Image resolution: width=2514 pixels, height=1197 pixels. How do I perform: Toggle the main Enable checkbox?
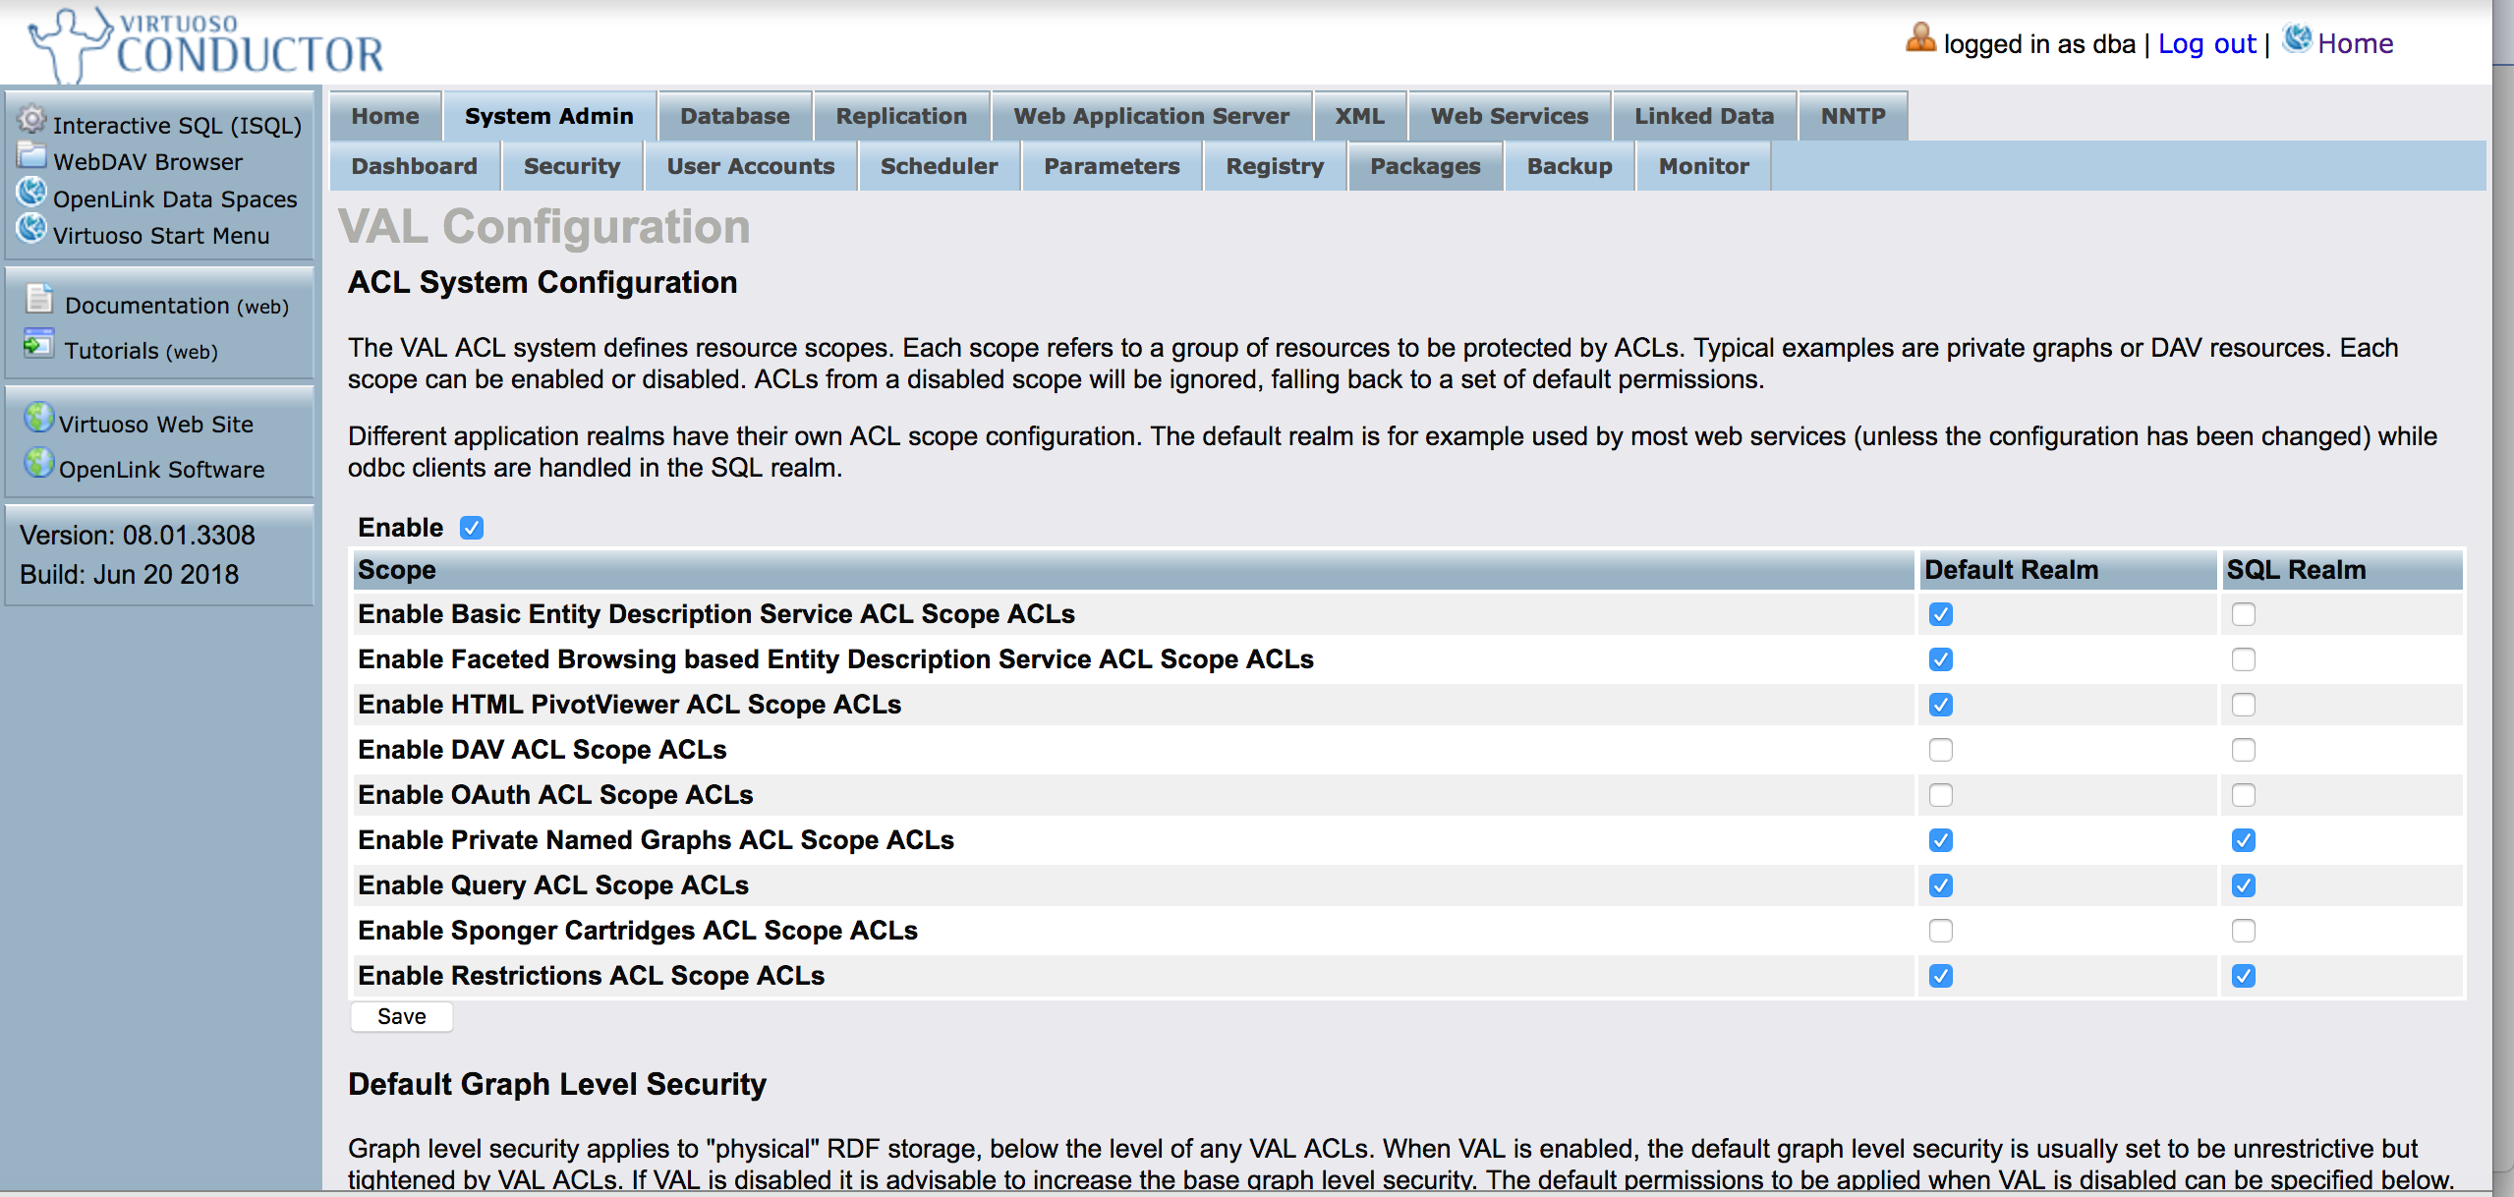tap(472, 528)
